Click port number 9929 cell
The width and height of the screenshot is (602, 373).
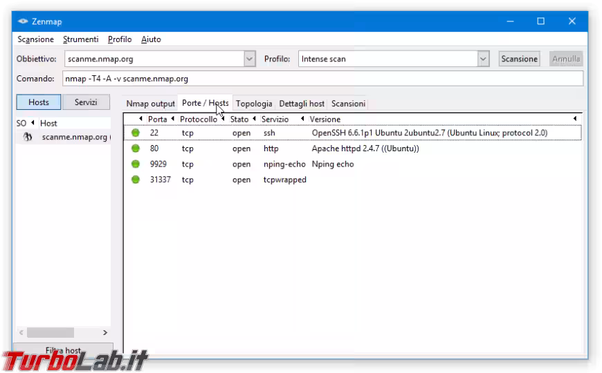click(158, 164)
